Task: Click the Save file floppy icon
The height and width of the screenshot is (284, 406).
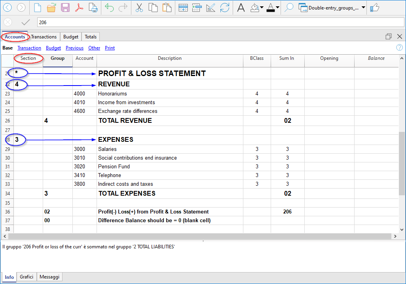Action: pyautogui.click(x=65, y=8)
